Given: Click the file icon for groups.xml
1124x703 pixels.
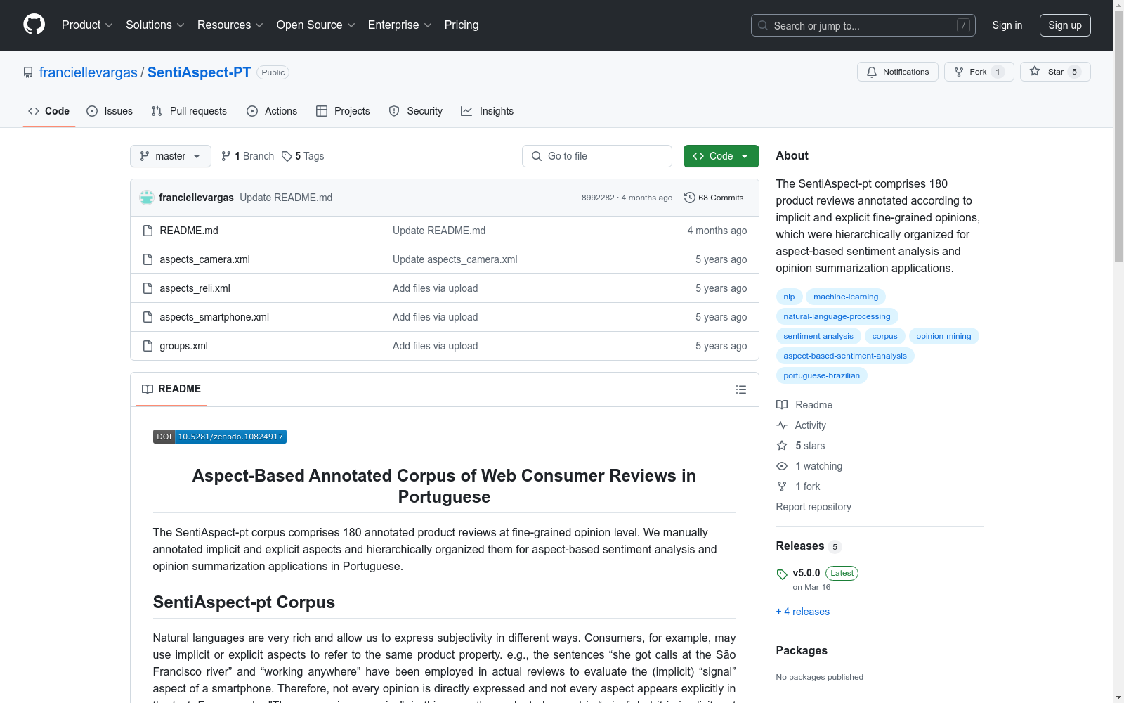Looking at the screenshot, I should tap(148, 346).
